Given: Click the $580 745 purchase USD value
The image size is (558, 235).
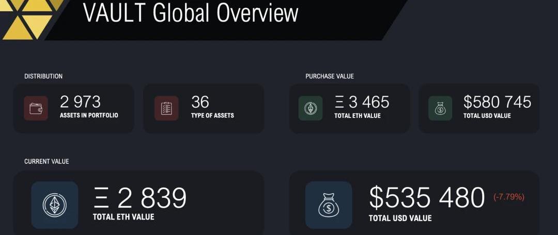Looking at the screenshot, I should point(497,102).
